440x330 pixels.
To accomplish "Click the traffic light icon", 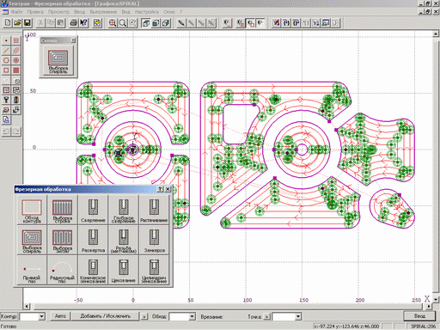I will 16,100.
